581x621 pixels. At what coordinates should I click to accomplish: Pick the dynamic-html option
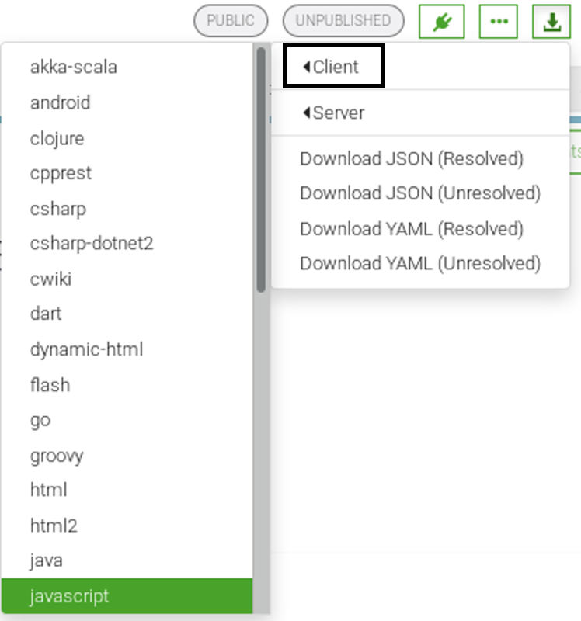(x=86, y=349)
